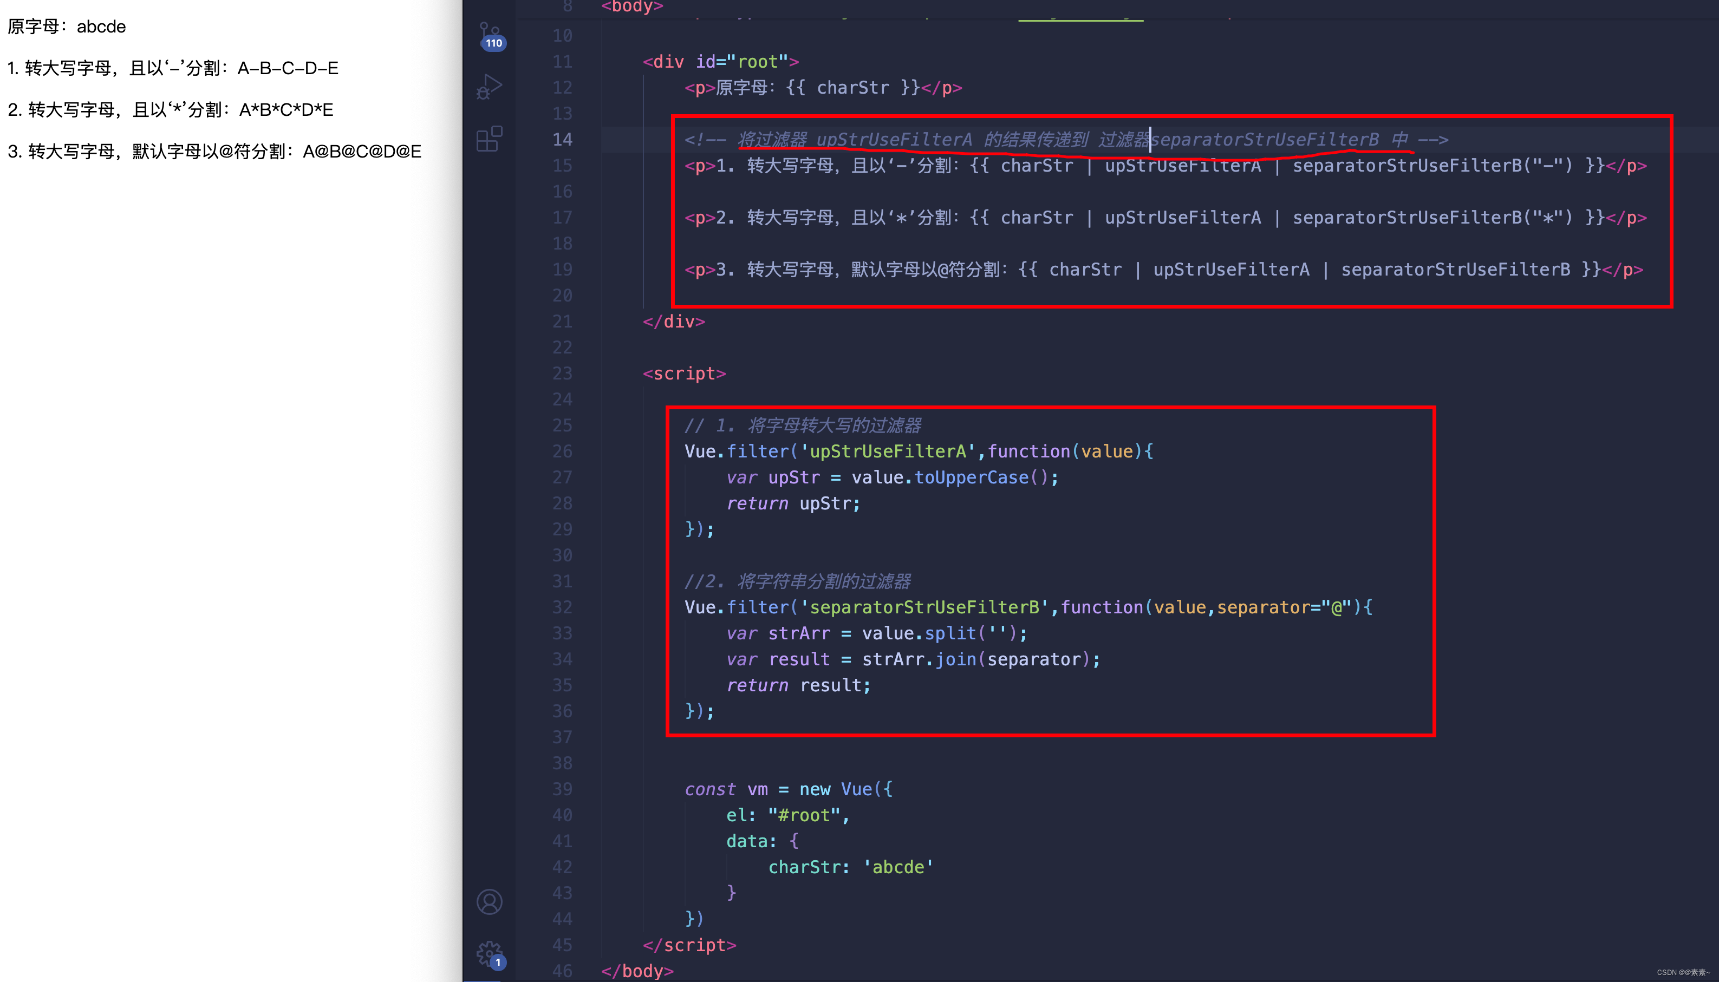The image size is (1719, 982).
Task: Click the A*B*C*D*E result line in preview
Action: tap(171, 110)
